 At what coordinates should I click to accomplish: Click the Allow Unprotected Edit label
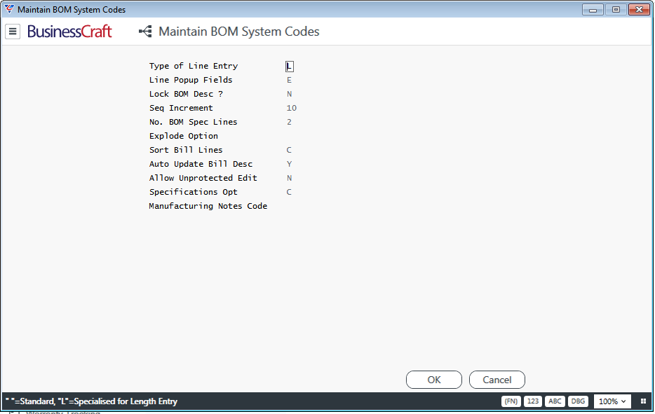[203, 178]
